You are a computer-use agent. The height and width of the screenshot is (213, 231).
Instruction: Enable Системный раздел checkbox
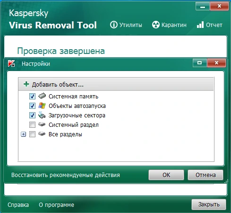coord(32,125)
